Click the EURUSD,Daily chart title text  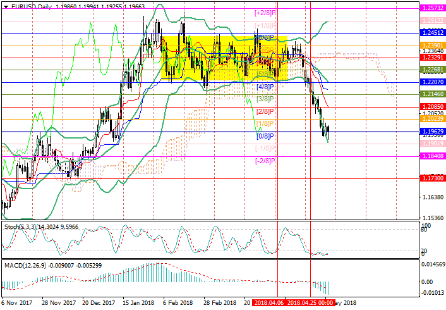[30, 4]
